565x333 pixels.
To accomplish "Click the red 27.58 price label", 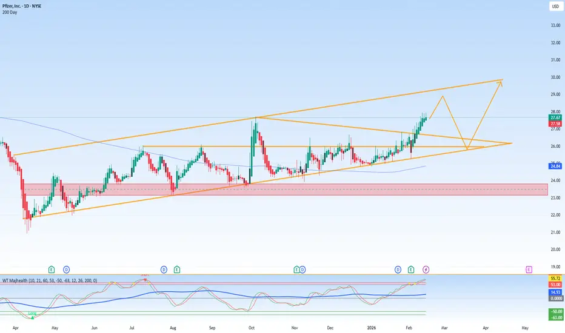I will pyautogui.click(x=555, y=124).
